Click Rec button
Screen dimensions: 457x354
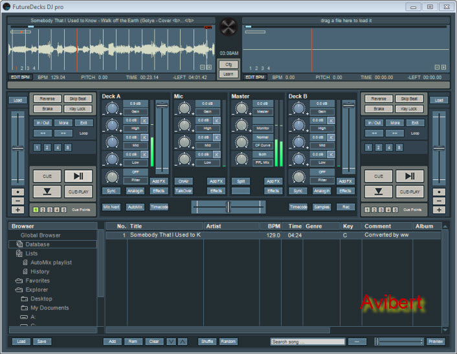tap(346, 207)
